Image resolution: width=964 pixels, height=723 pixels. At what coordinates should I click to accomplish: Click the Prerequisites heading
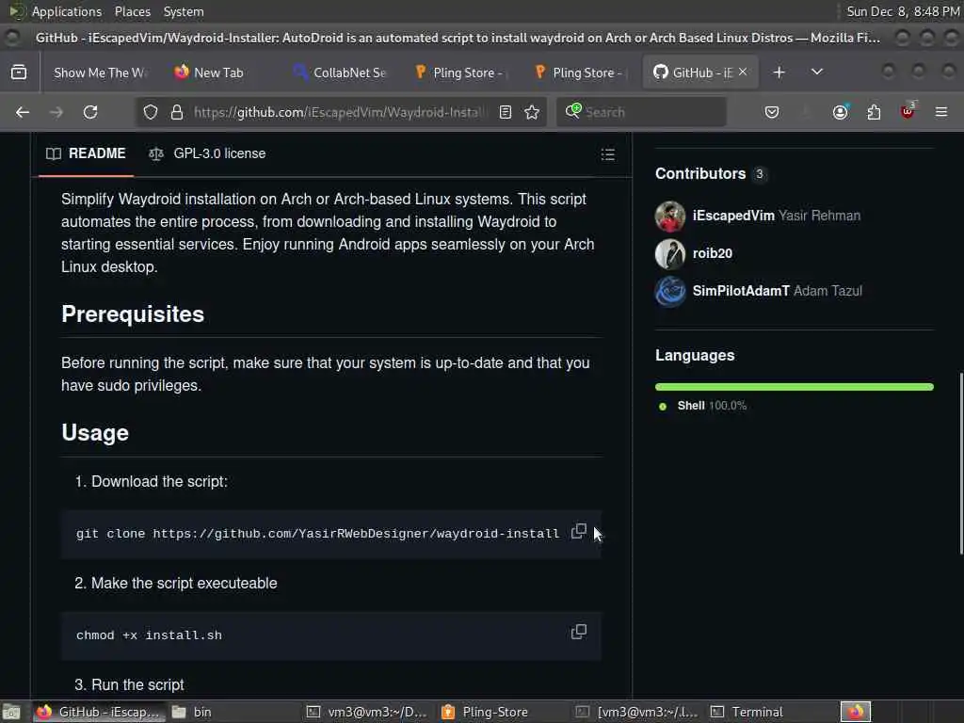[133, 314]
